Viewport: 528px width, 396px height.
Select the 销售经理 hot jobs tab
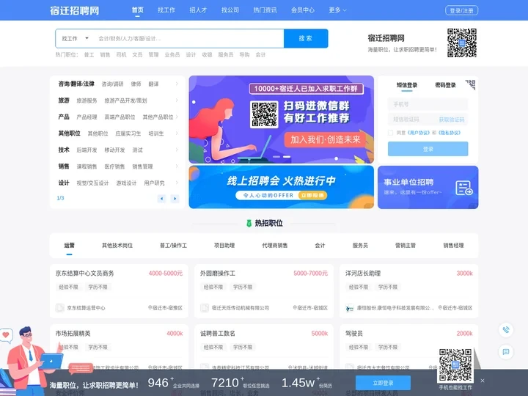pos(454,246)
